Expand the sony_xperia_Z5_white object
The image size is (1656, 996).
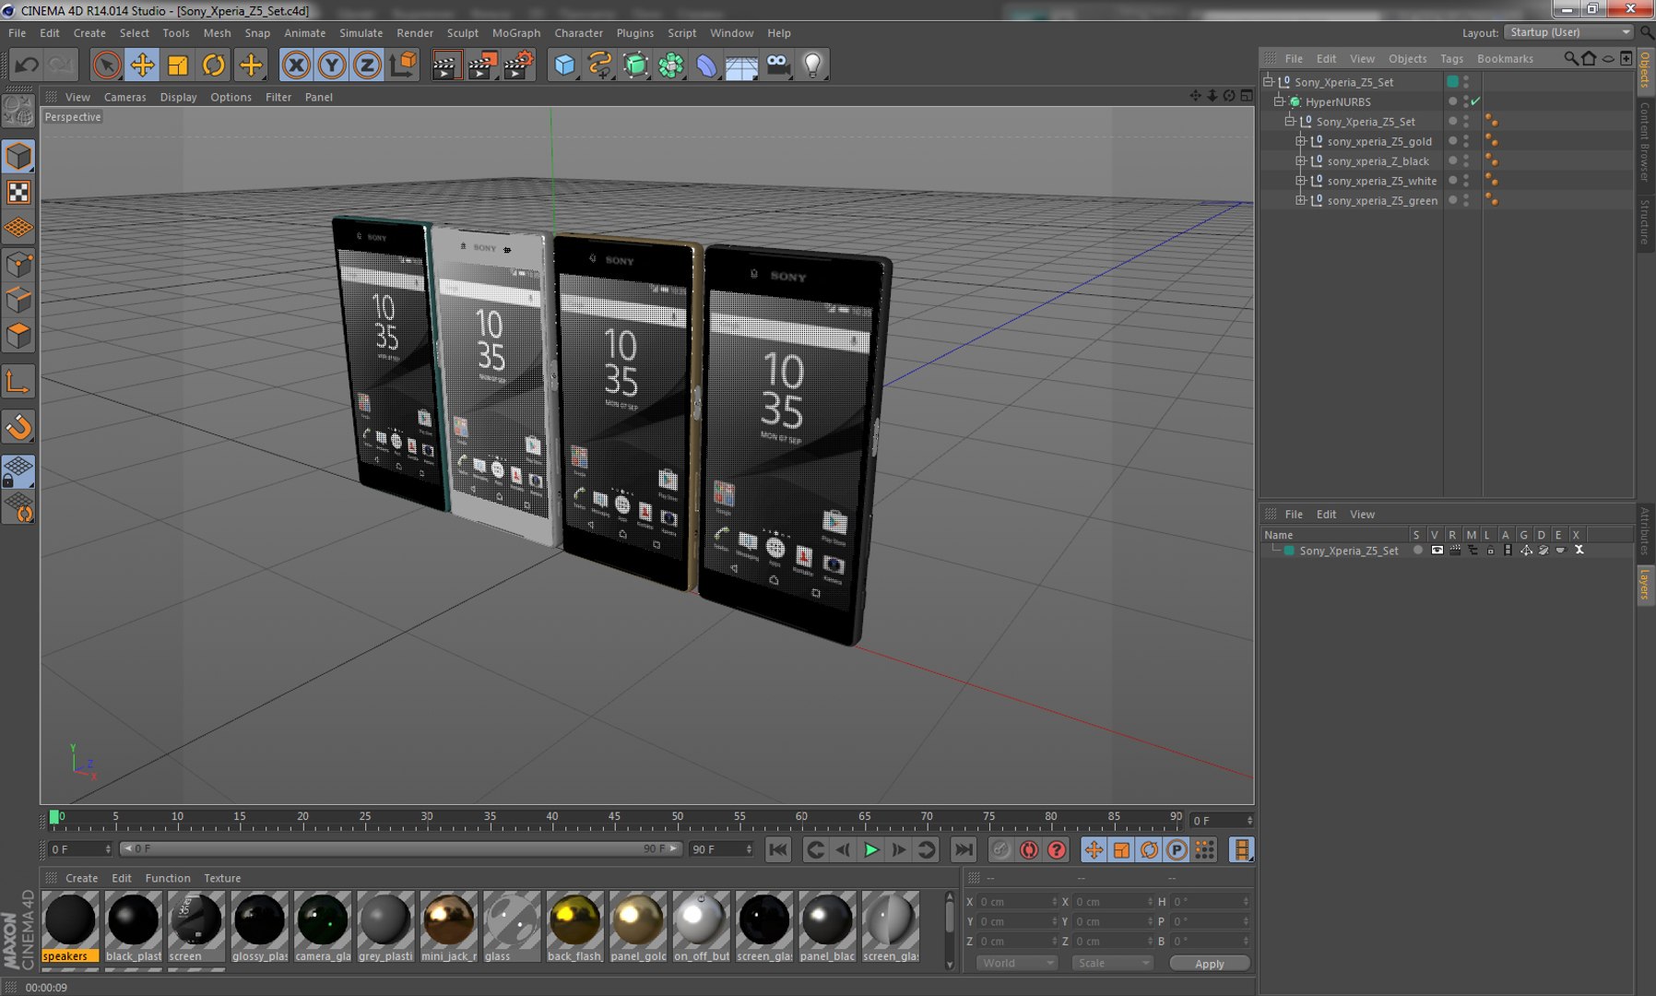1300,181
